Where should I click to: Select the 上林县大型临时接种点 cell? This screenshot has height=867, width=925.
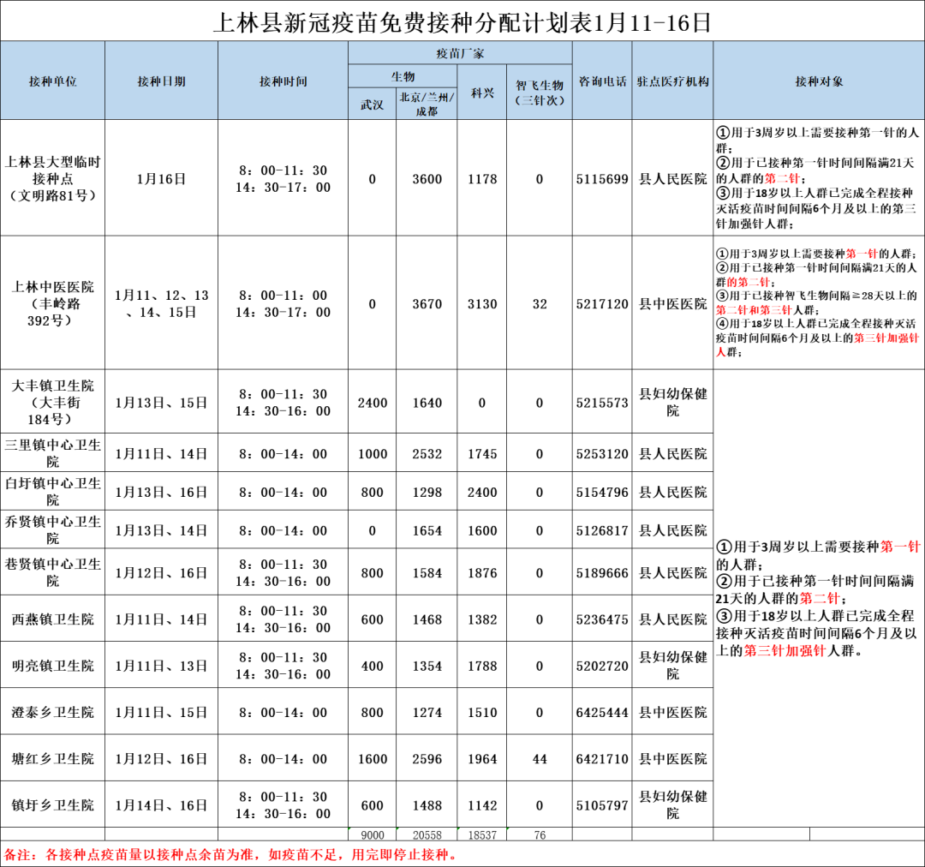coord(52,178)
